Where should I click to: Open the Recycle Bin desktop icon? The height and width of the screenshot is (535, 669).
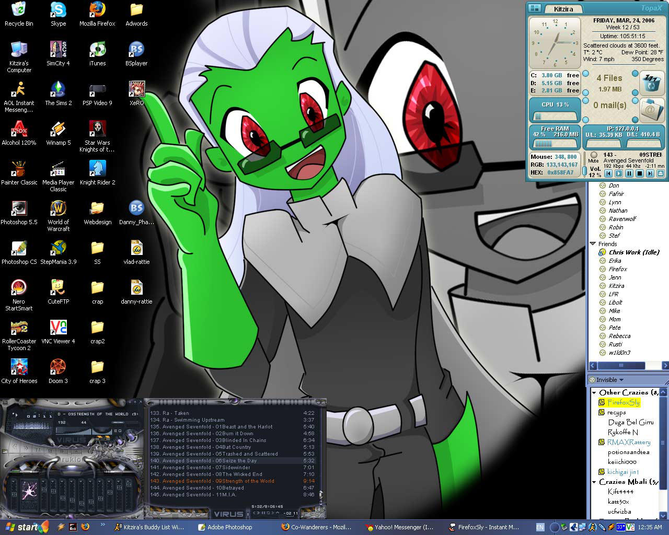coord(19,14)
